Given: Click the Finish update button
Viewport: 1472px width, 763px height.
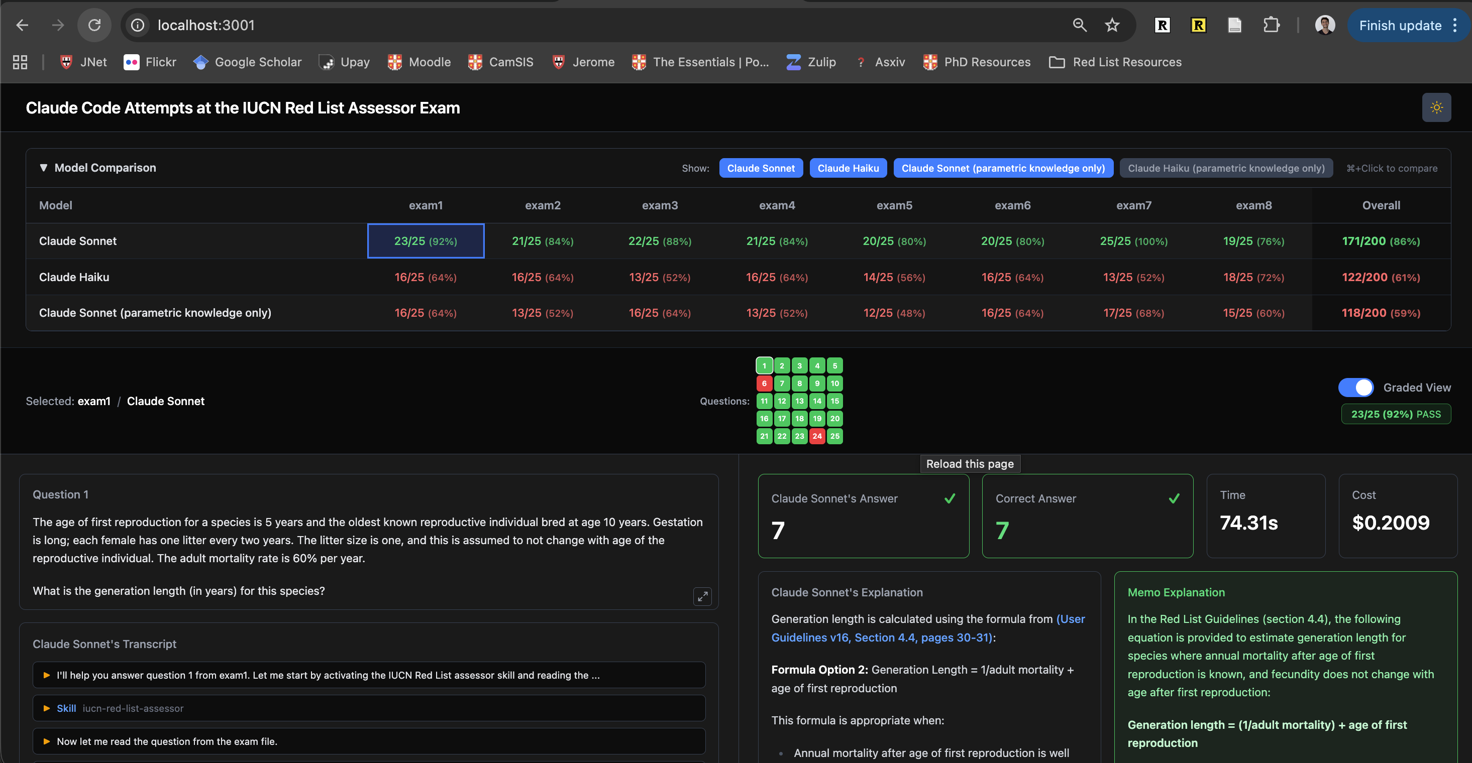Looking at the screenshot, I should 1400,25.
